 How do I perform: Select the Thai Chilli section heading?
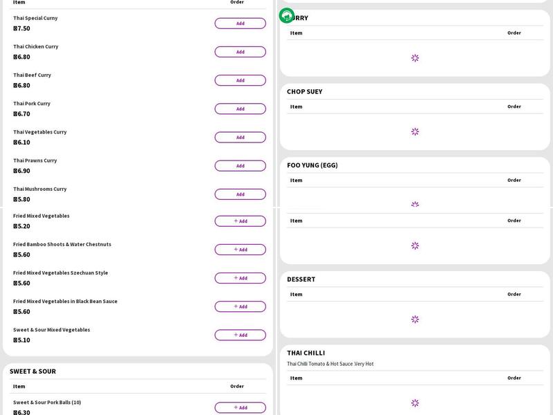306,353
